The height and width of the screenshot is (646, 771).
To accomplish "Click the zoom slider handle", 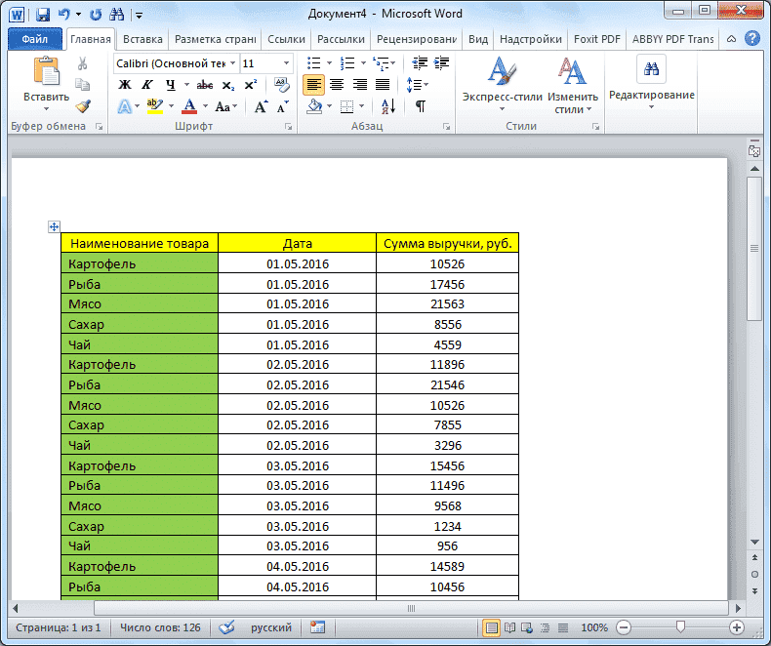I will 680,627.
